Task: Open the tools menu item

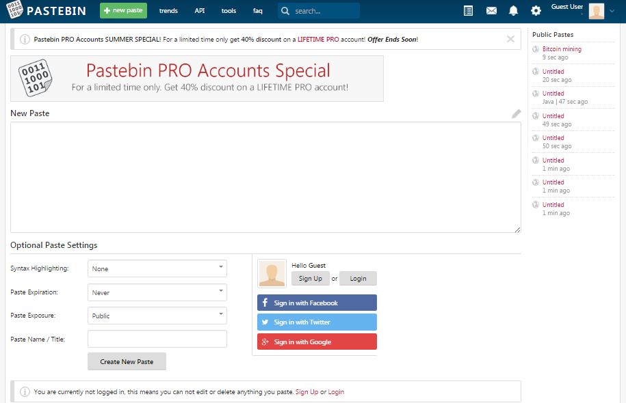Action: pos(229,11)
